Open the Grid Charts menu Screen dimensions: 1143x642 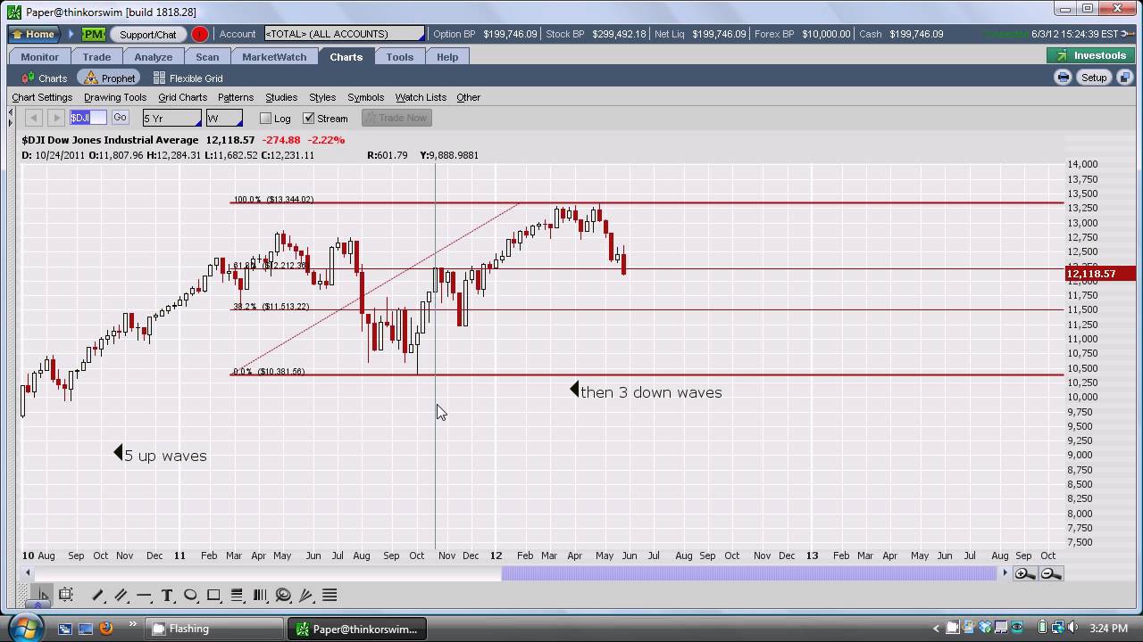pyautogui.click(x=182, y=97)
